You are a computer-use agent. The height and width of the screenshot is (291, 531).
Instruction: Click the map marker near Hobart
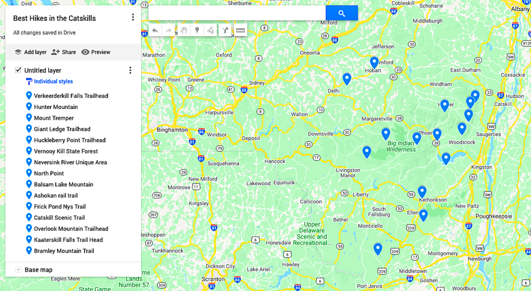tap(374, 63)
